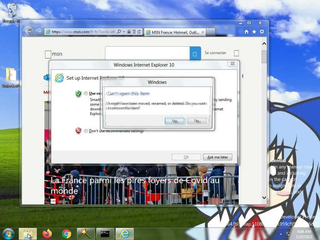Viewport: 320px width, 240px height.
Task: Open the Recycle Bin desktop icon
Action: point(12,12)
